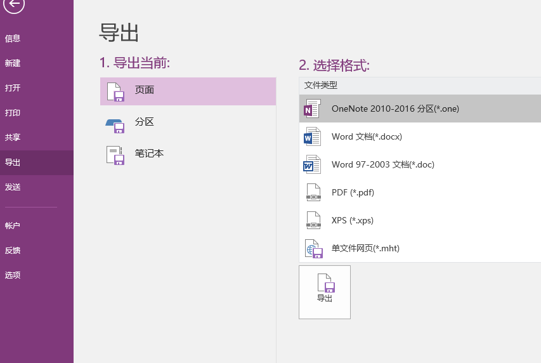541x363 pixels.
Task: Choose OneNote 2010-2016 分区(*.one) format
Action: point(420,109)
